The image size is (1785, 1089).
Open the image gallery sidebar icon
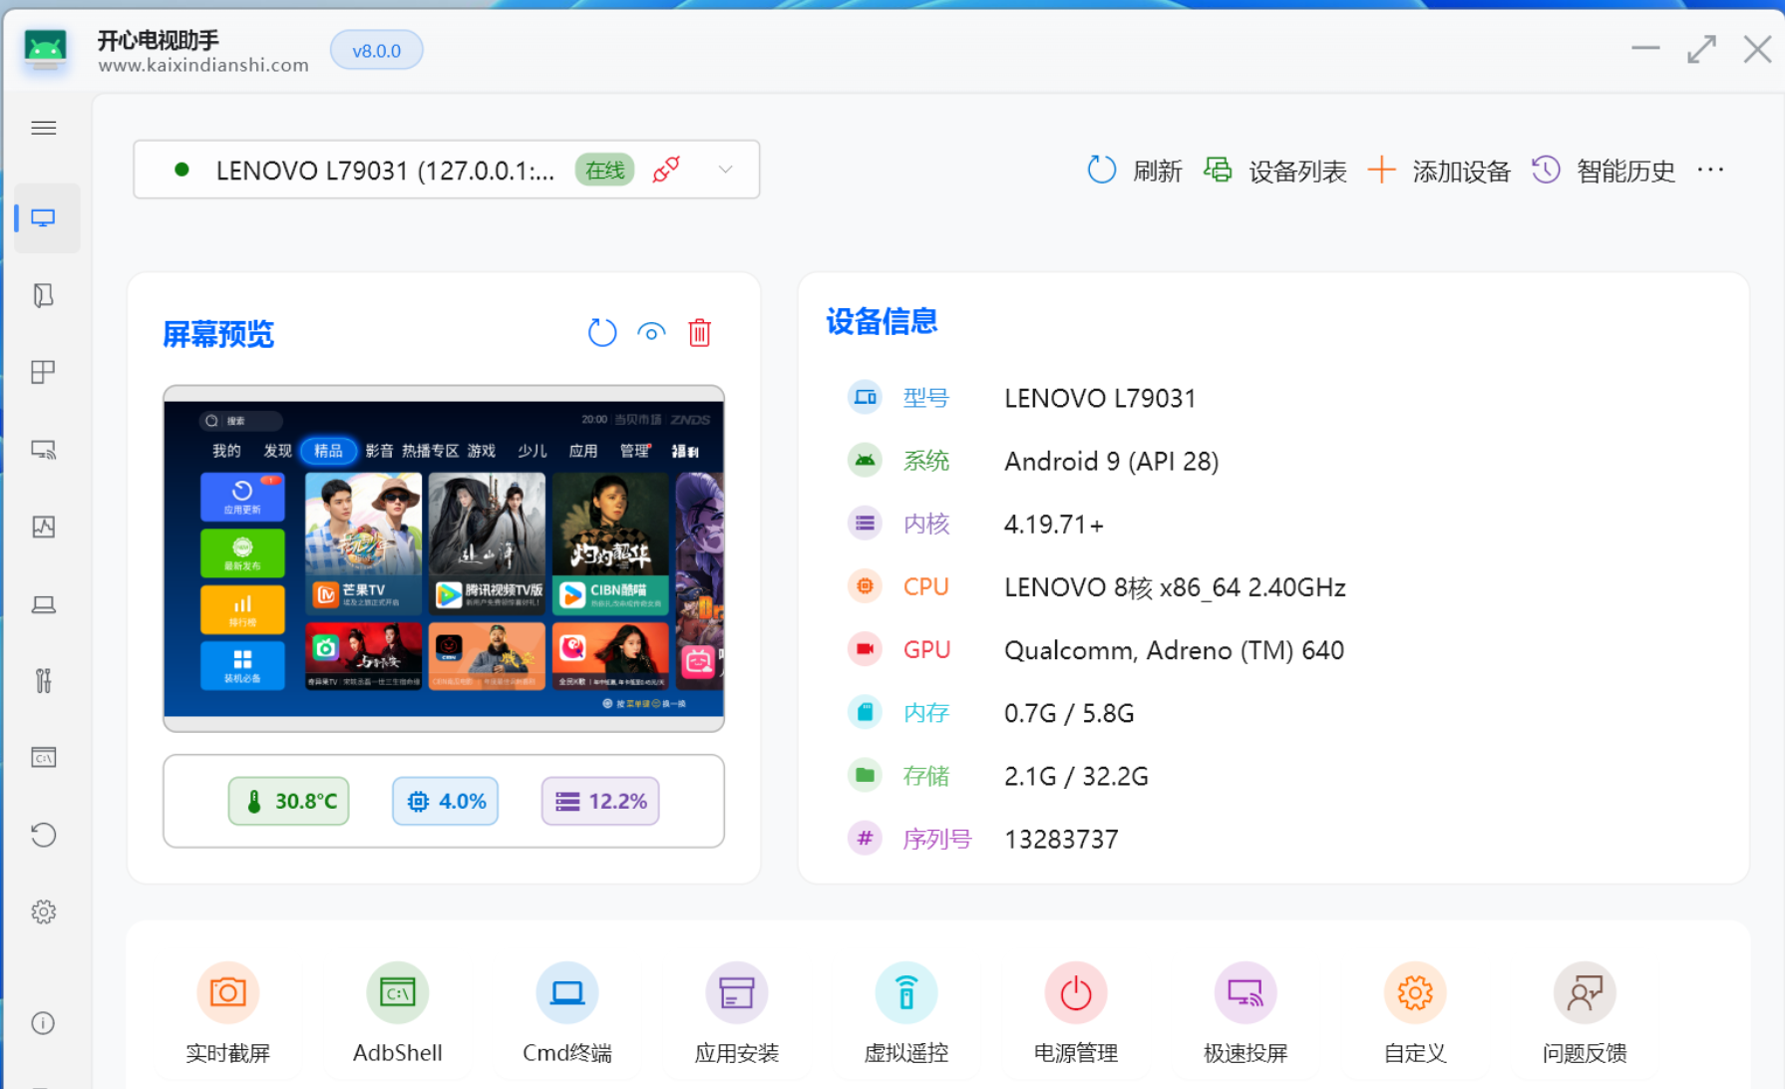[x=44, y=527]
